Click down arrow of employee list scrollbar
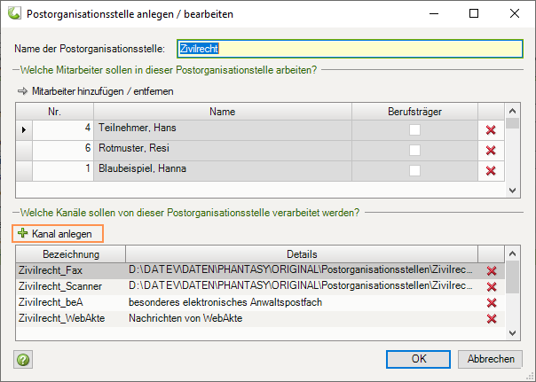This screenshot has width=536, height=382. click(512, 191)
